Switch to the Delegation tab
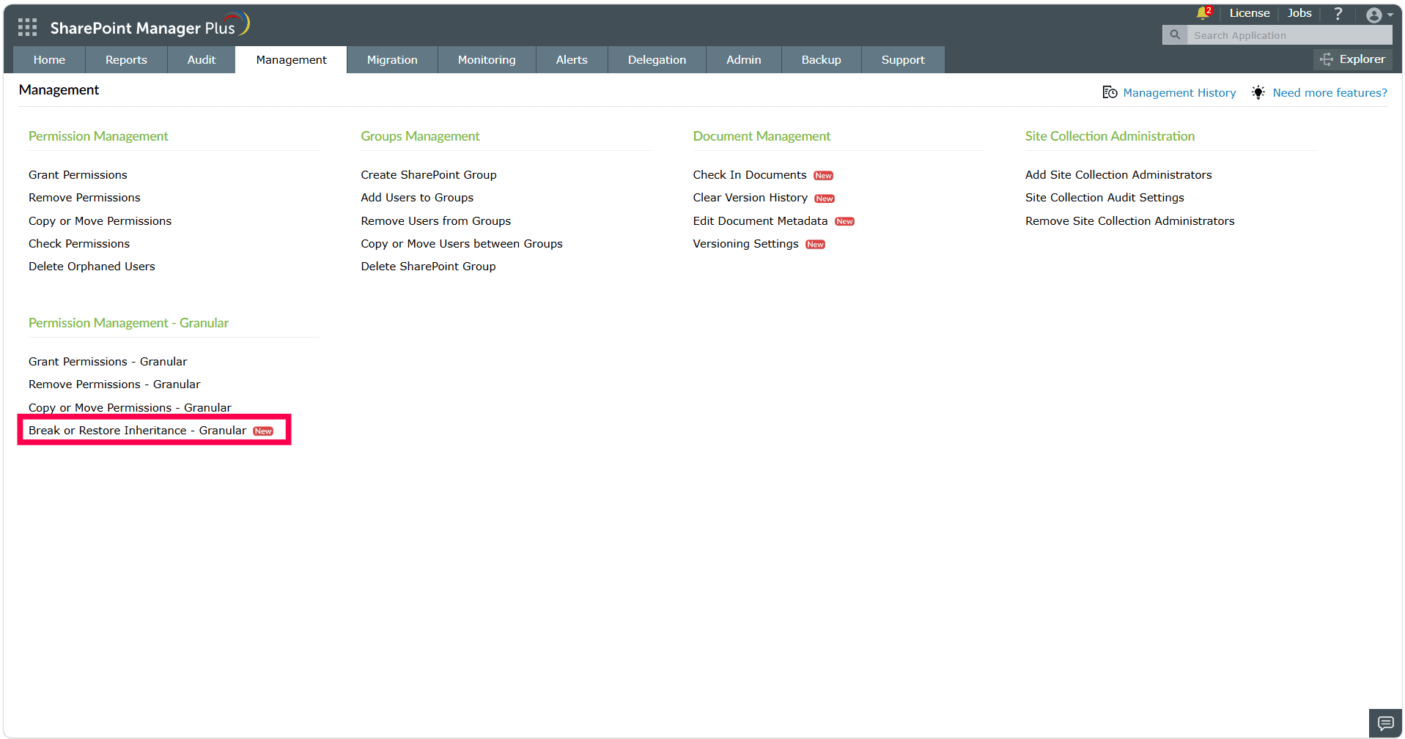 coord(657,60)
